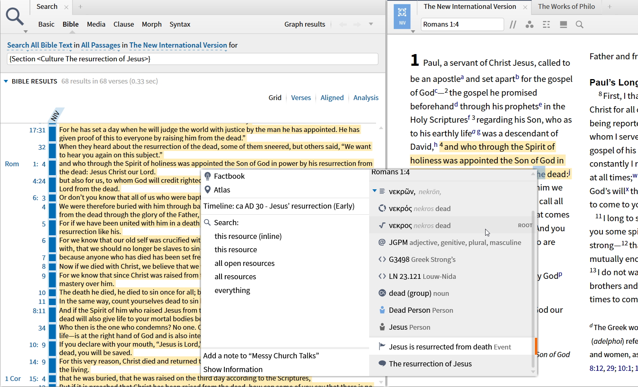Open The Works of Philo tab
The image size is (638, 387).
pos(566,7)
